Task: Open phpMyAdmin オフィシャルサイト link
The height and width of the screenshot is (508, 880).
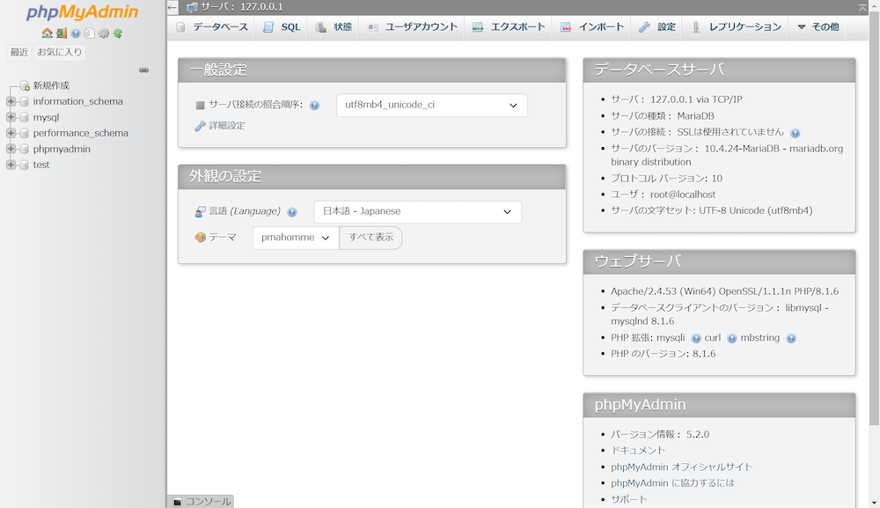Action: click(x=681, y=467)
